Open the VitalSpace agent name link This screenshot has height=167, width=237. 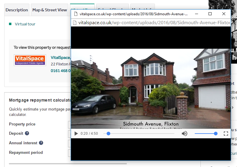pyautogui.click(x=61, y=58)
